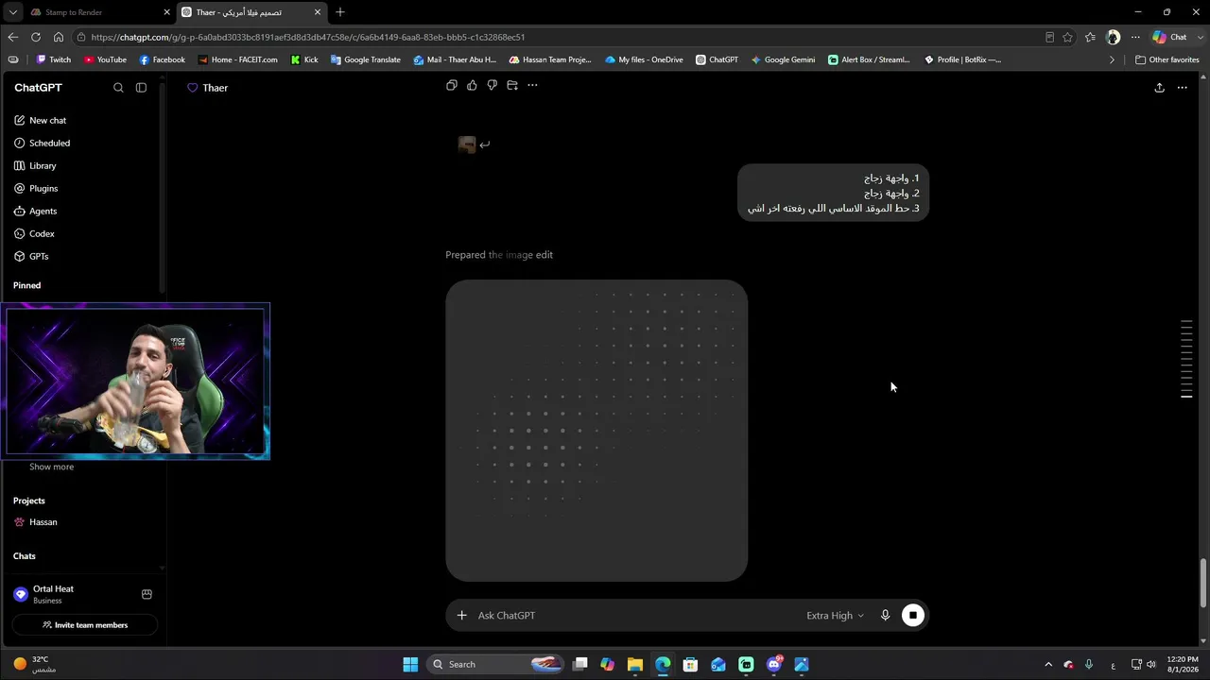Give the response a thumbs down
Viewport: 1210px width, 680px height.
coord(493,85)
